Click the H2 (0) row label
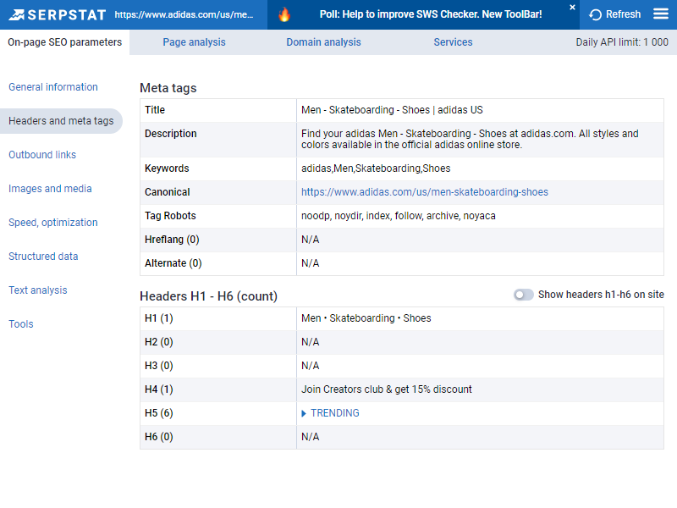Screen dimensions: 677x508 pos(159,342)
